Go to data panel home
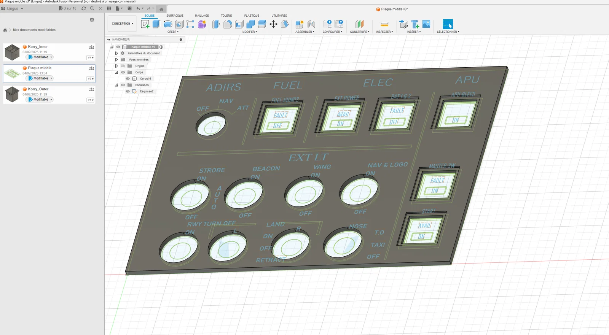The image size is (609, 335). pyautogui.click(x=5, y=30)
